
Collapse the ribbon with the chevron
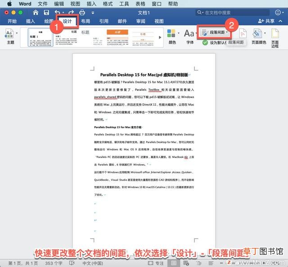[280, 21]
